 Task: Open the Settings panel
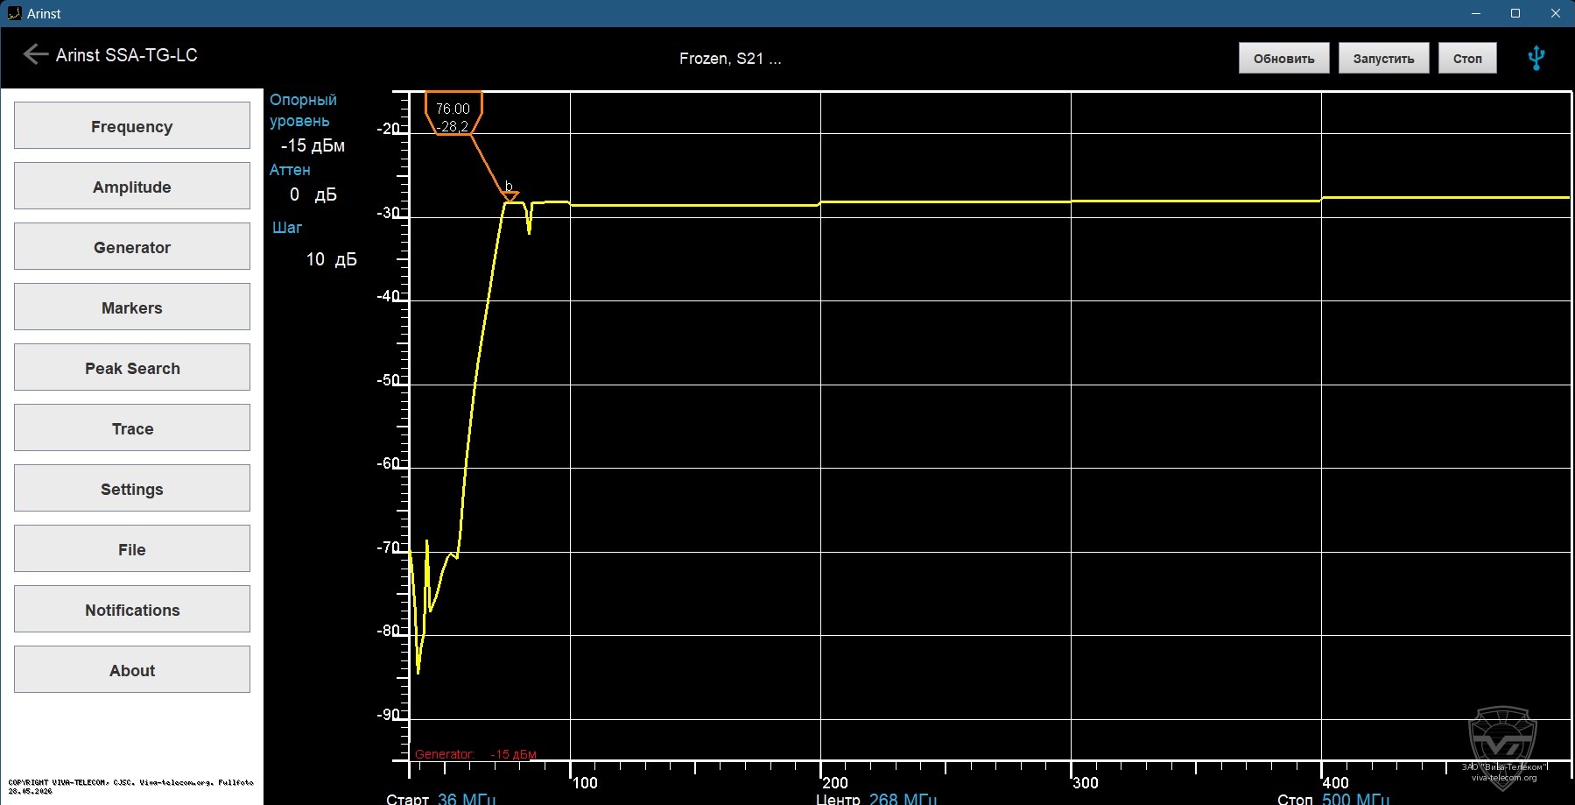[x=132, y=488]
